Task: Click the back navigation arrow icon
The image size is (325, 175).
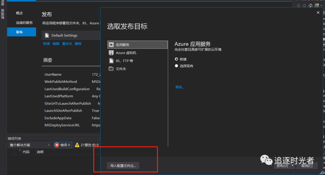Action: point(298,5)
